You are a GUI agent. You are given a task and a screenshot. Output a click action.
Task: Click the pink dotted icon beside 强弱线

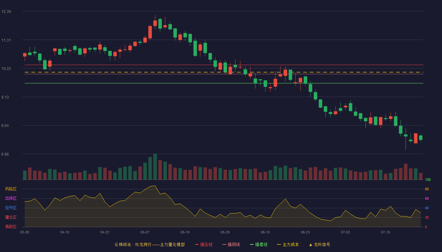pyautogui.click(x=224, y=244)
